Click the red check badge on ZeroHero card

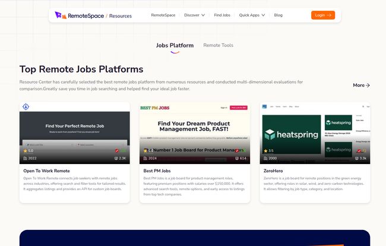359,151
